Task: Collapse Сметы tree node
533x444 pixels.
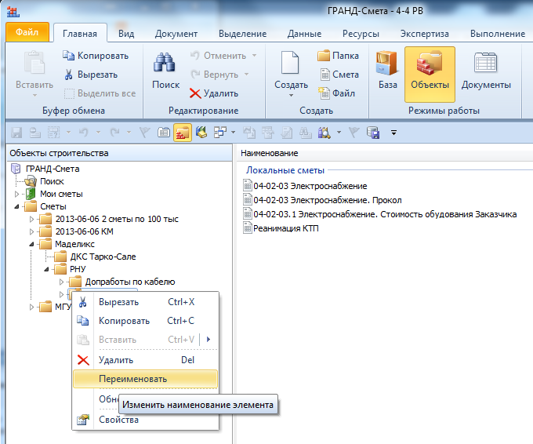Action: pos(16,206)
